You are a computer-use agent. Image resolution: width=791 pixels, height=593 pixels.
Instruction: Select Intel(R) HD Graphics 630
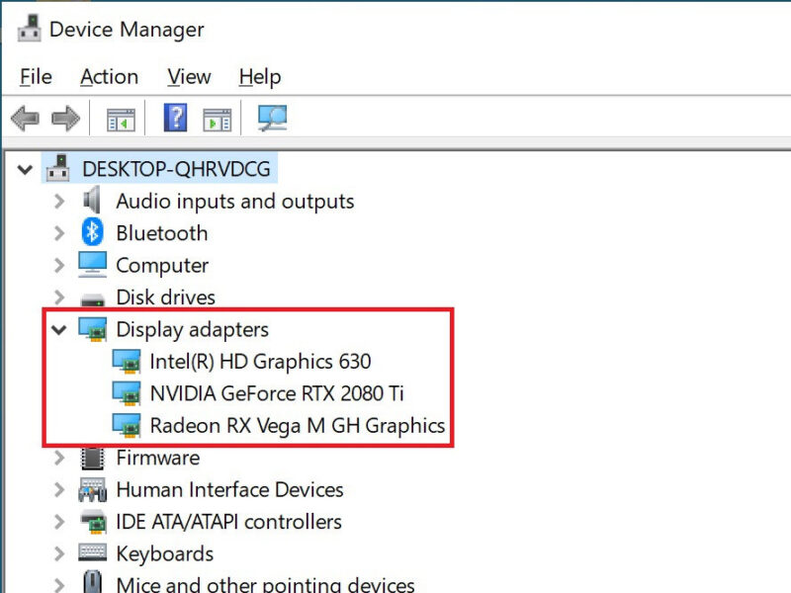(x=260, y=362)
